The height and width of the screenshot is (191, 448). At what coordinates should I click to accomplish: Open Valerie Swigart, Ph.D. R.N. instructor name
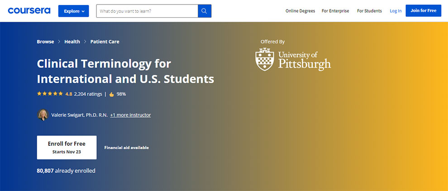pyautogui.click(x=80, y=115)
